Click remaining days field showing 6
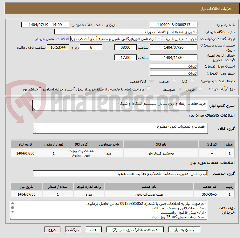The height and width of the screenshot is (238, 240). click(x=91, y=47)
